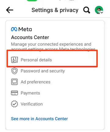Click the Personal details ID card icon
Screen dimensions: 110x132
click(x=14, y=60)
